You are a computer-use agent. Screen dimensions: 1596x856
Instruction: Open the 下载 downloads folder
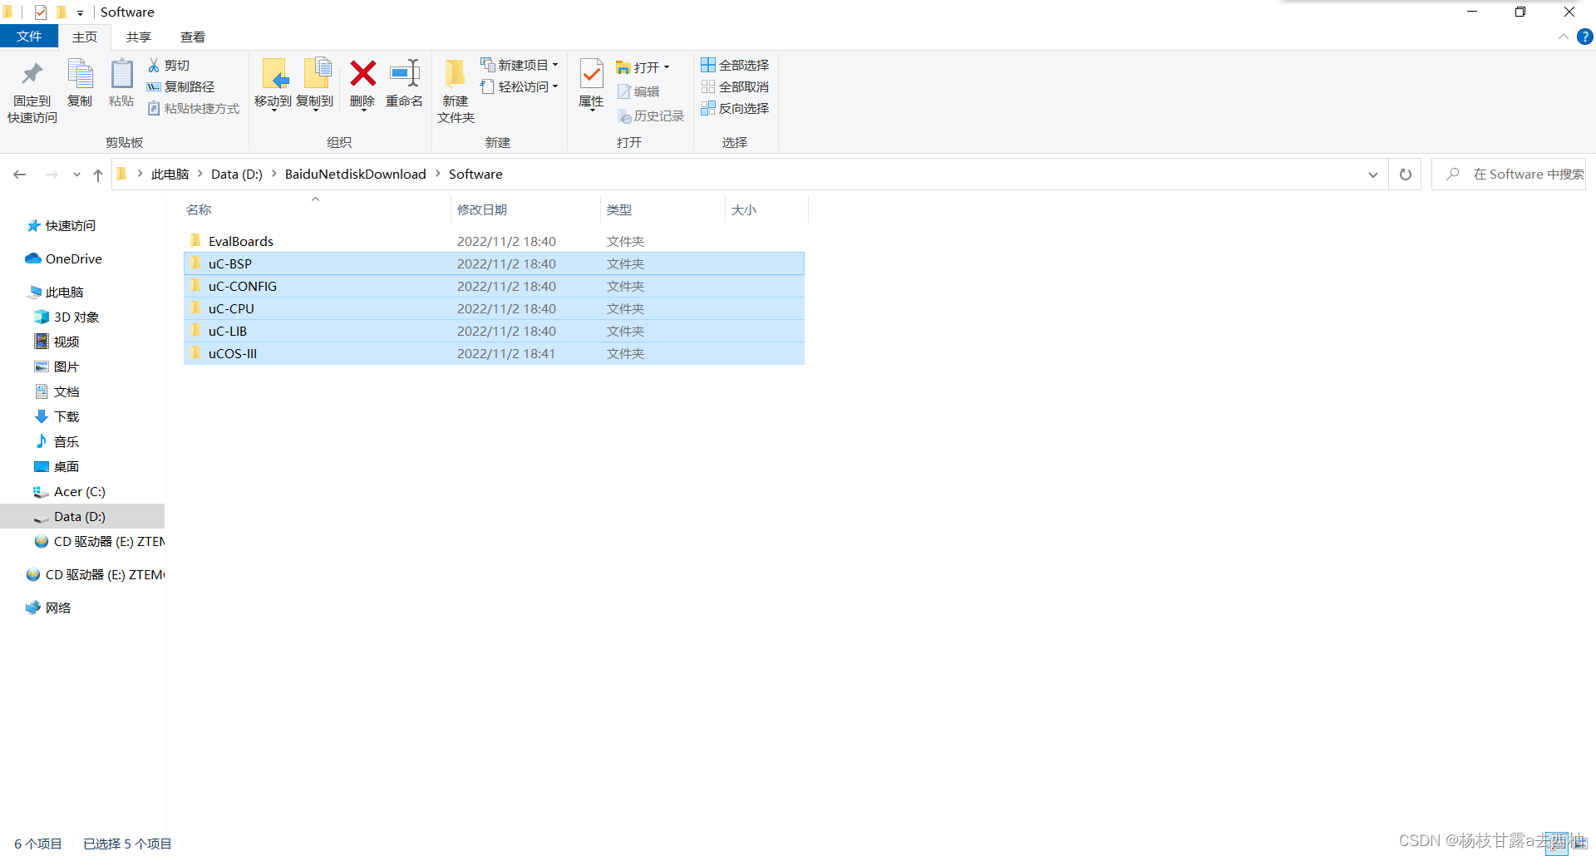tap(57, 416)
